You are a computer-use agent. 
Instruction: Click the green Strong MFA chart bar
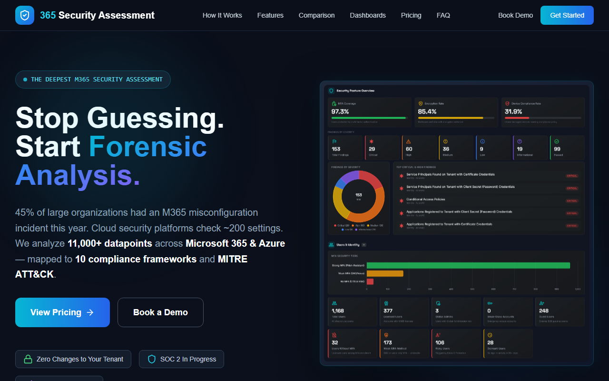pos(468,265)
